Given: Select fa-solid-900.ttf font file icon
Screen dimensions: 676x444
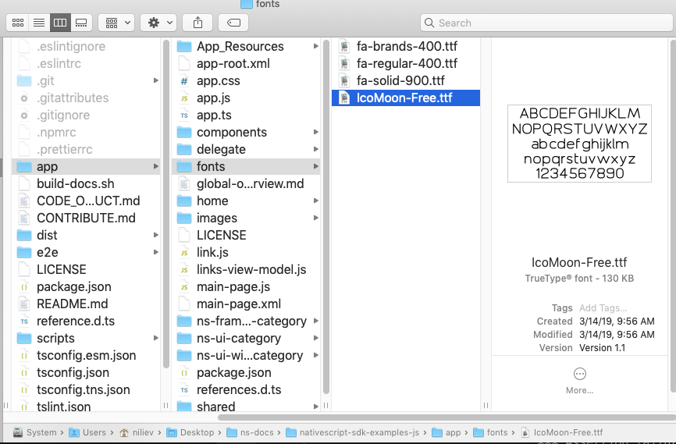Looking at the screenshot, I should click(344, 80).
